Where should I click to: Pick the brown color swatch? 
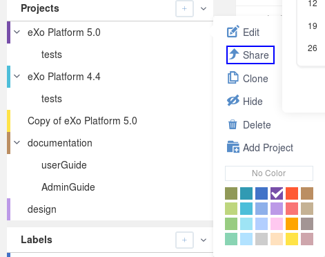[307, 193]
